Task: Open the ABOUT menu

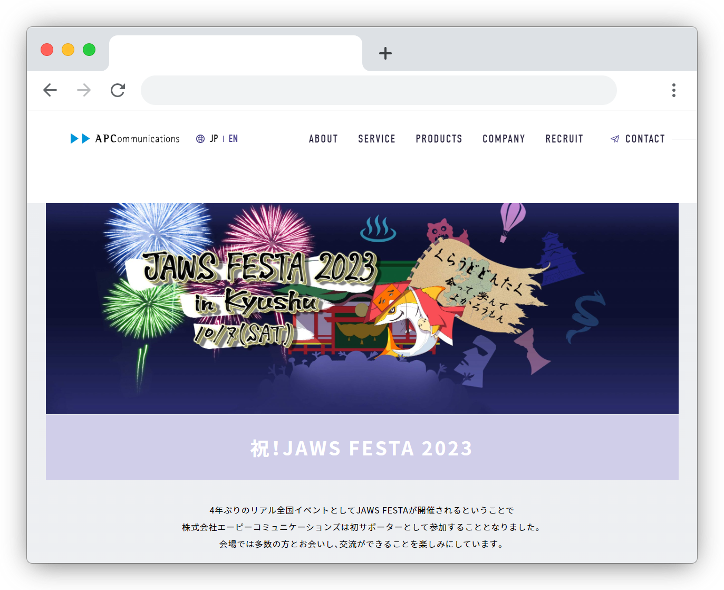Action: 323,139
